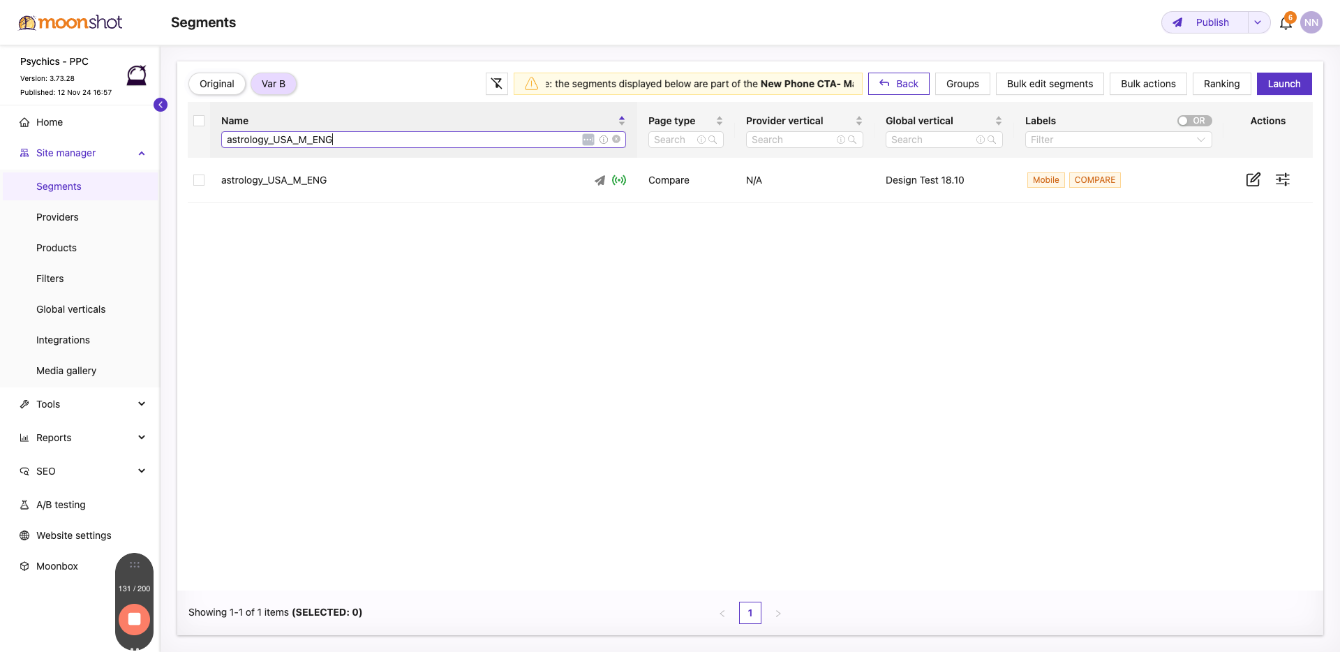Click the edit icon for astrology_USA_M_ENG

[1253, 180]
